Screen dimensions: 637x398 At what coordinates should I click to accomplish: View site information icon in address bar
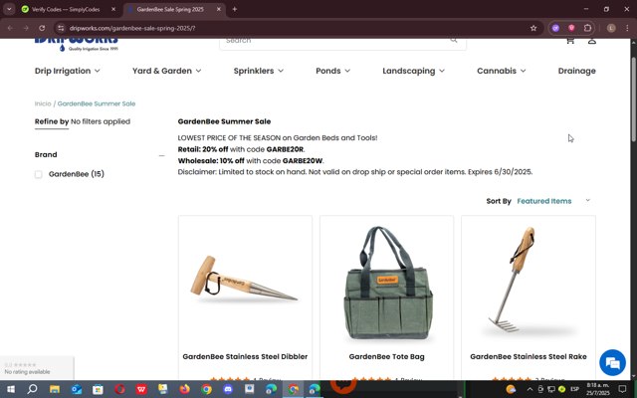pyautogui.click(x=61, y=28)
